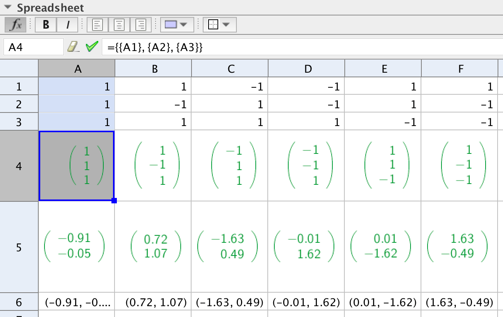Image resolution: width=503 pixels, height=317 pixels.
Task: Select cell F2 containing -1
Action: pos(460,104)
